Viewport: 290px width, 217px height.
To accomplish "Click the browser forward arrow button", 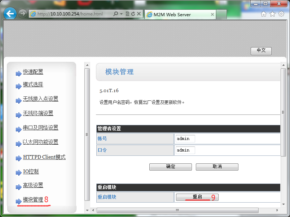I will 22,14.
